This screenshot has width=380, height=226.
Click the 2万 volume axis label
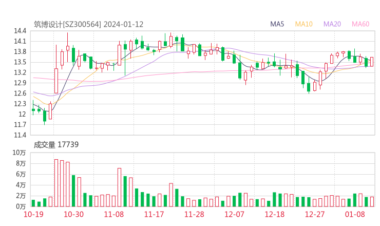pyautogui.click(x=21, y=196)
